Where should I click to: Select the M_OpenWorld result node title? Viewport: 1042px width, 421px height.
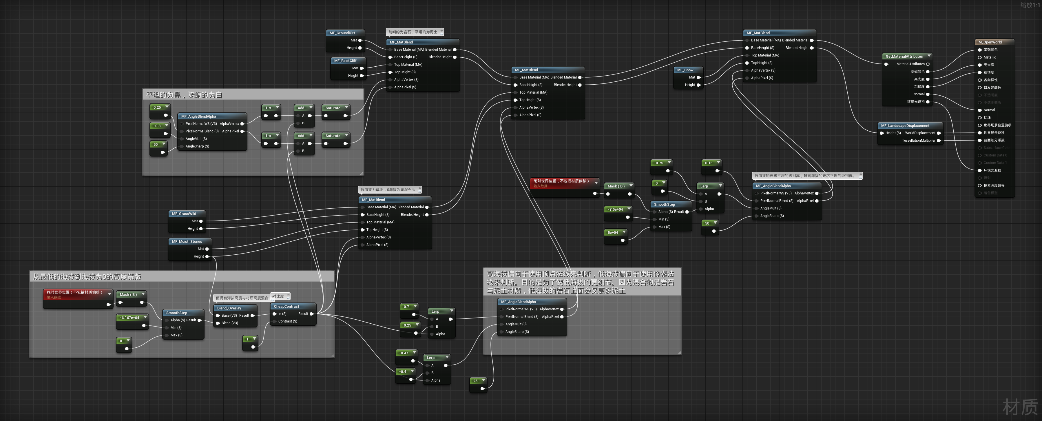pos(990,42)
